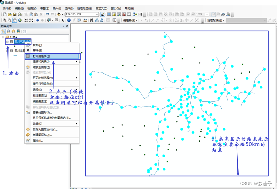
Task: Select the Pan hand tool
Action: [x=15, y=20]
